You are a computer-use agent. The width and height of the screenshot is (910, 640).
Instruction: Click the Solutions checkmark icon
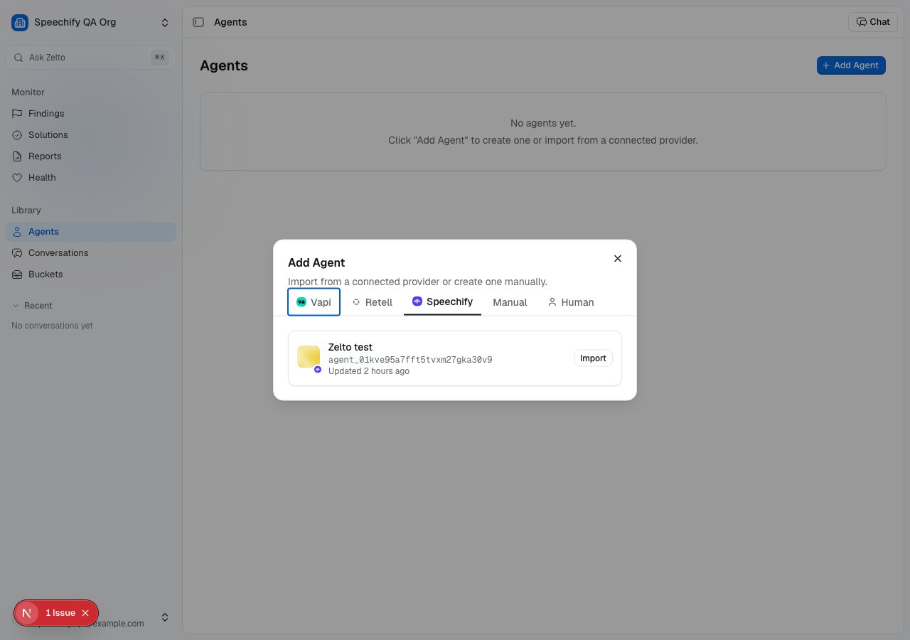tap(17, 135)
